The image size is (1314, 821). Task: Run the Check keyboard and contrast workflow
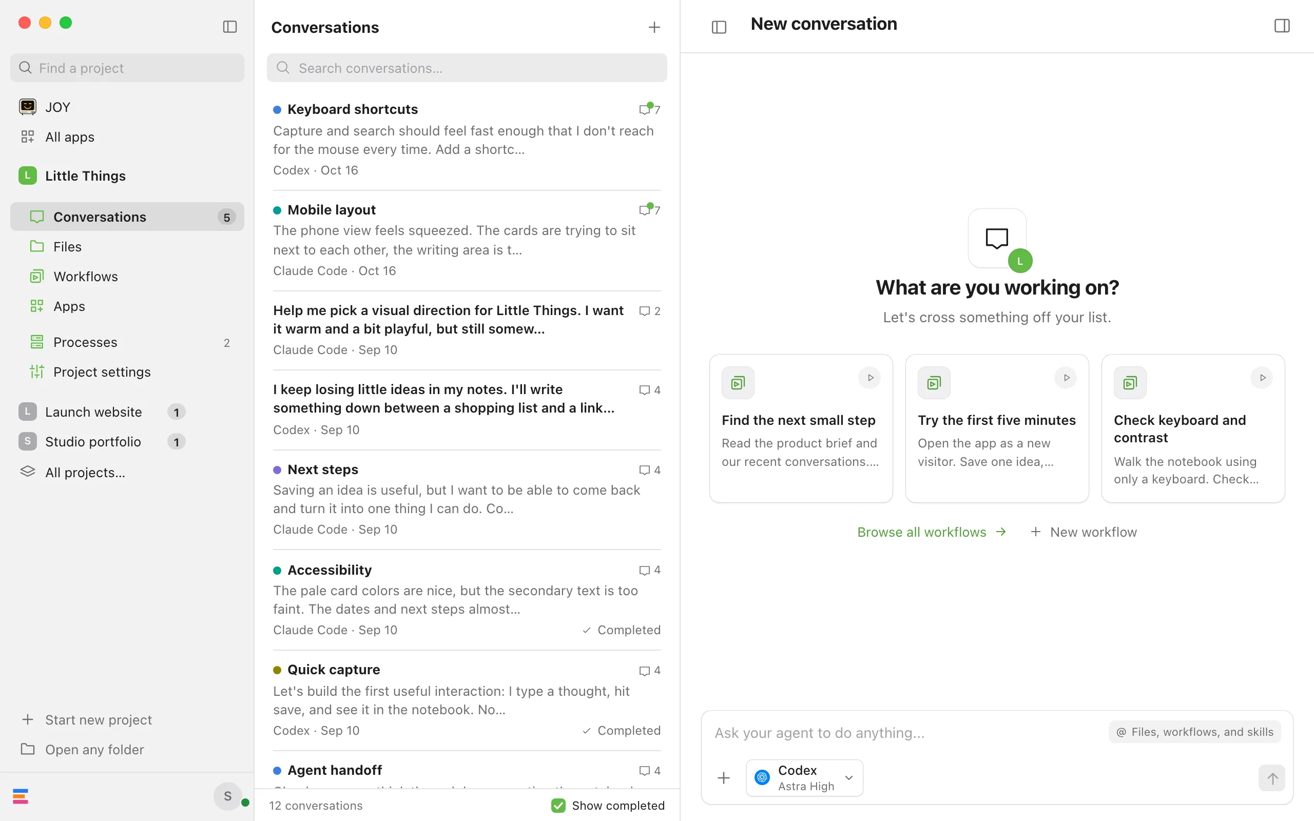(1263, 378)
